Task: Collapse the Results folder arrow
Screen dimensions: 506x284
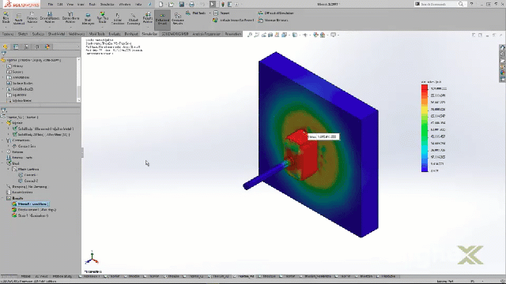Action: 3,198
